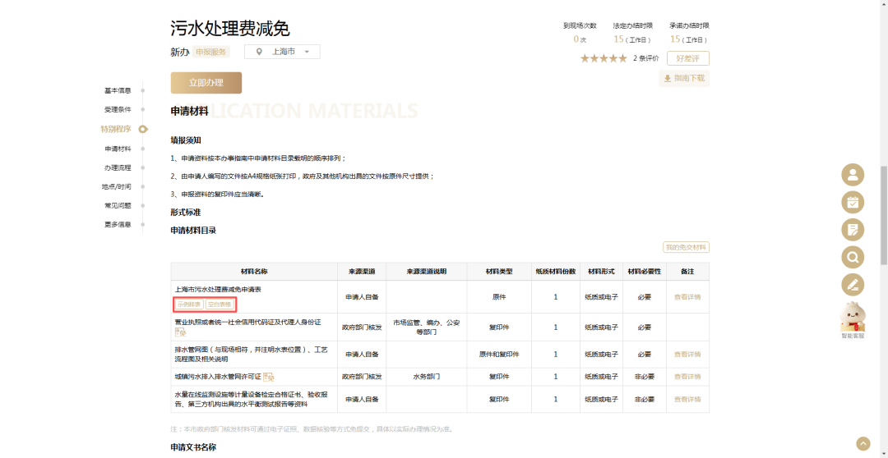
Task: Open the notes document floating icon
Action: (x=853, y=230)
